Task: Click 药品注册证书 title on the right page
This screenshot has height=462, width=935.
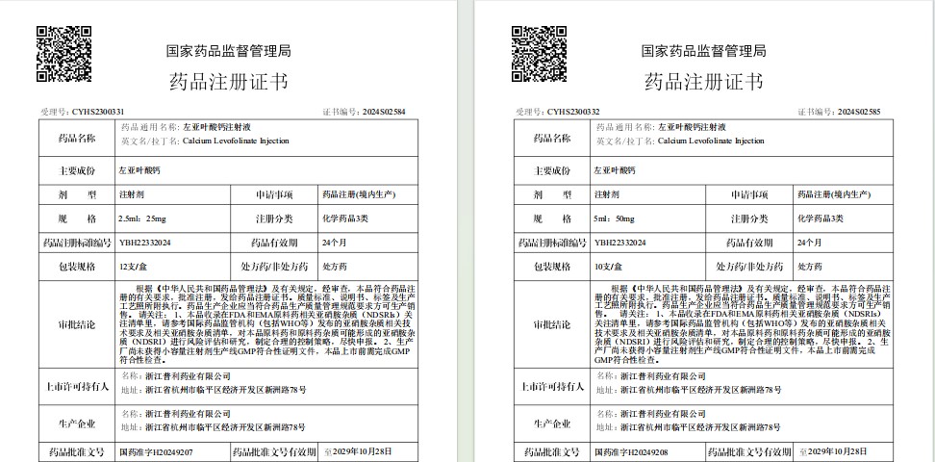Action: pyautogui.click(x=703, y=80)
